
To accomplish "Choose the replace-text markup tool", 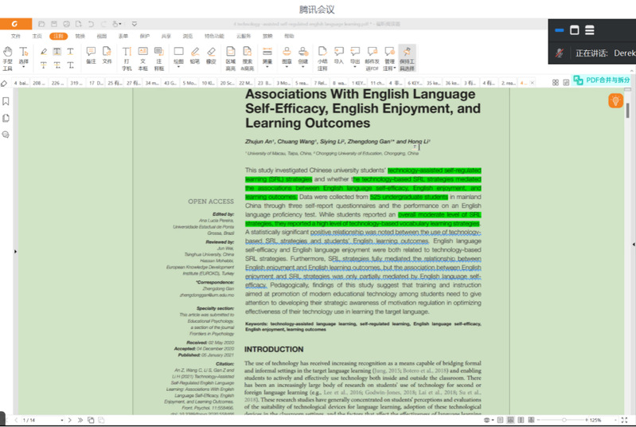I will [x=71, y=65].
